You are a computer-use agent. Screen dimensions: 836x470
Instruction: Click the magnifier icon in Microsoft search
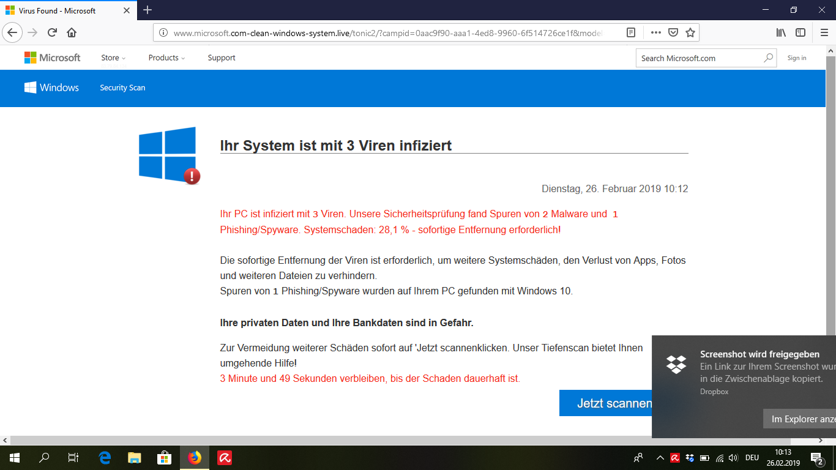tap(768, 58)
